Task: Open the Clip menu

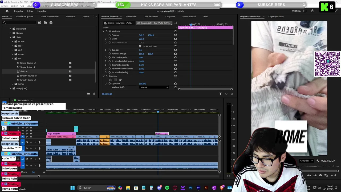Action: 22,6
